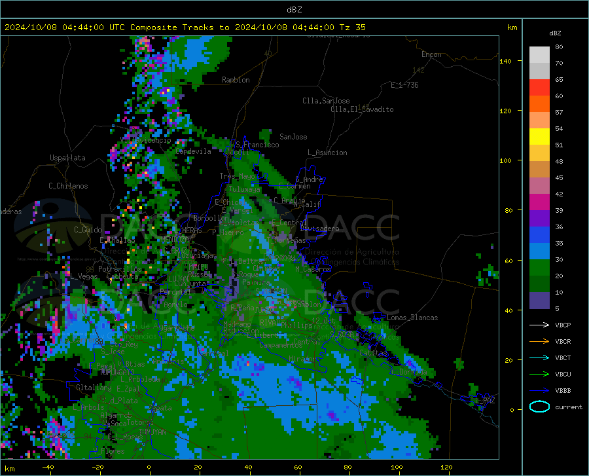This screenshot has width=589, height=476.
Task: Select the red swatch between 65 and 60 dBZ
Action: click(x=539, y=88)
